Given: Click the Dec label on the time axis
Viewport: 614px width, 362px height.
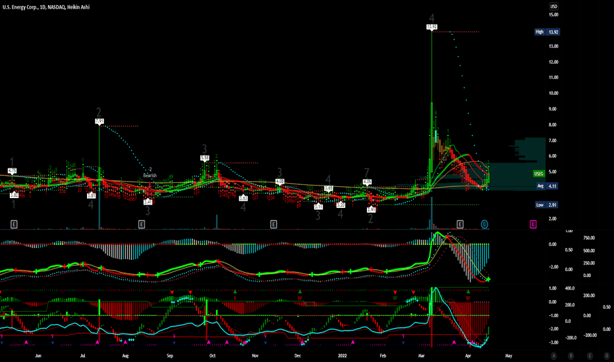Looking at the screenshot, I should click(x=298, y=356).
